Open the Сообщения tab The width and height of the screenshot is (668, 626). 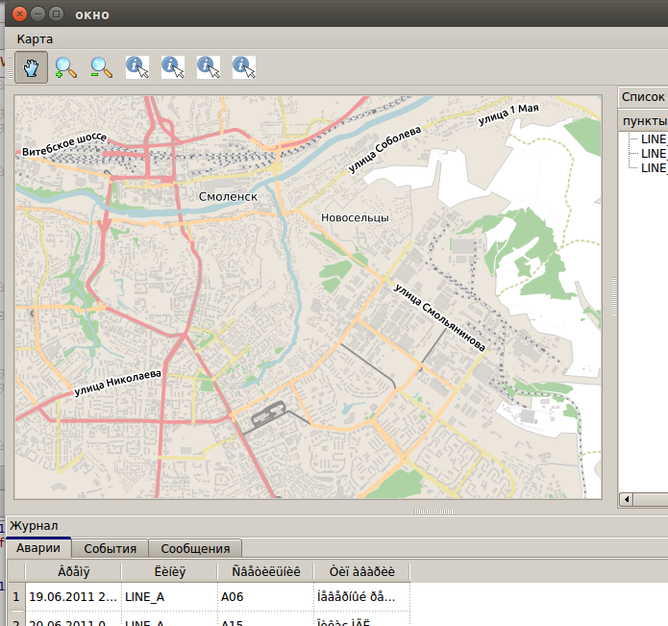pos(195,548)
